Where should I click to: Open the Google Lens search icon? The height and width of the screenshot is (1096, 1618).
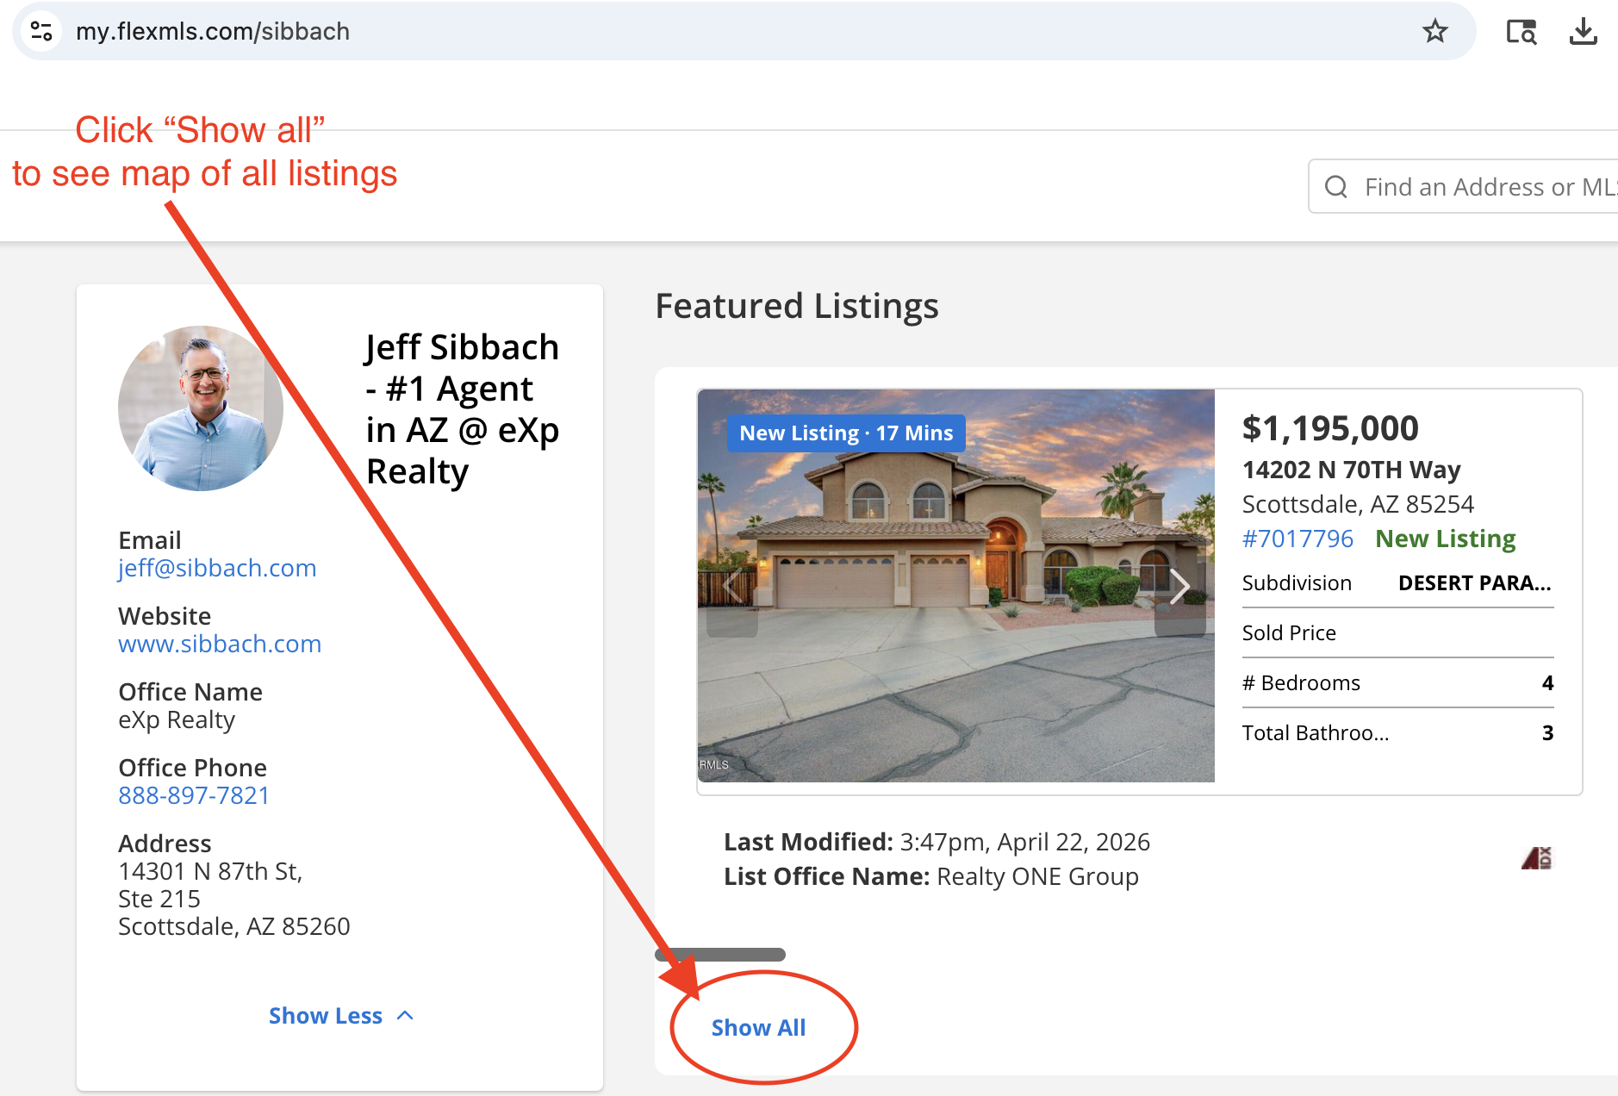[x=1521, y=32]
